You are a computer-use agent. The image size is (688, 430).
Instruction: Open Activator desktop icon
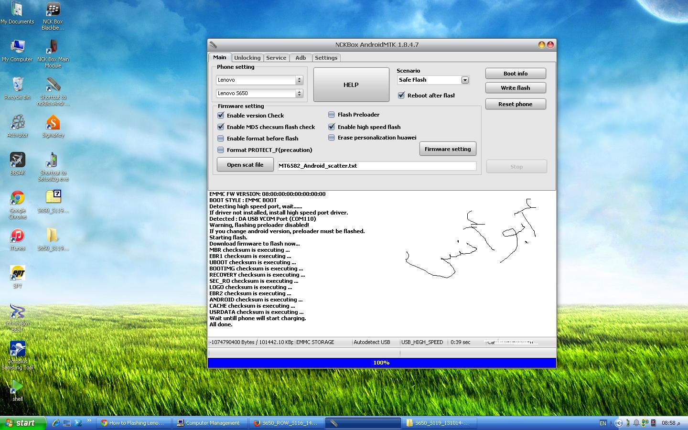tap(17, 126)
